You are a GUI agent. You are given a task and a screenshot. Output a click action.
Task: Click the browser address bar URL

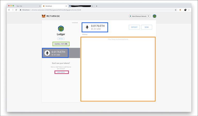(x=56, y=10)
